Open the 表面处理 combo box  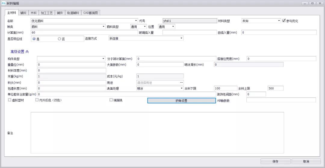coord(181,88)
